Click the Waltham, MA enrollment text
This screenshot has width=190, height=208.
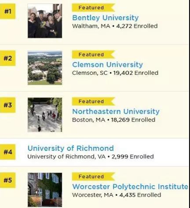[x=115, y=26]
